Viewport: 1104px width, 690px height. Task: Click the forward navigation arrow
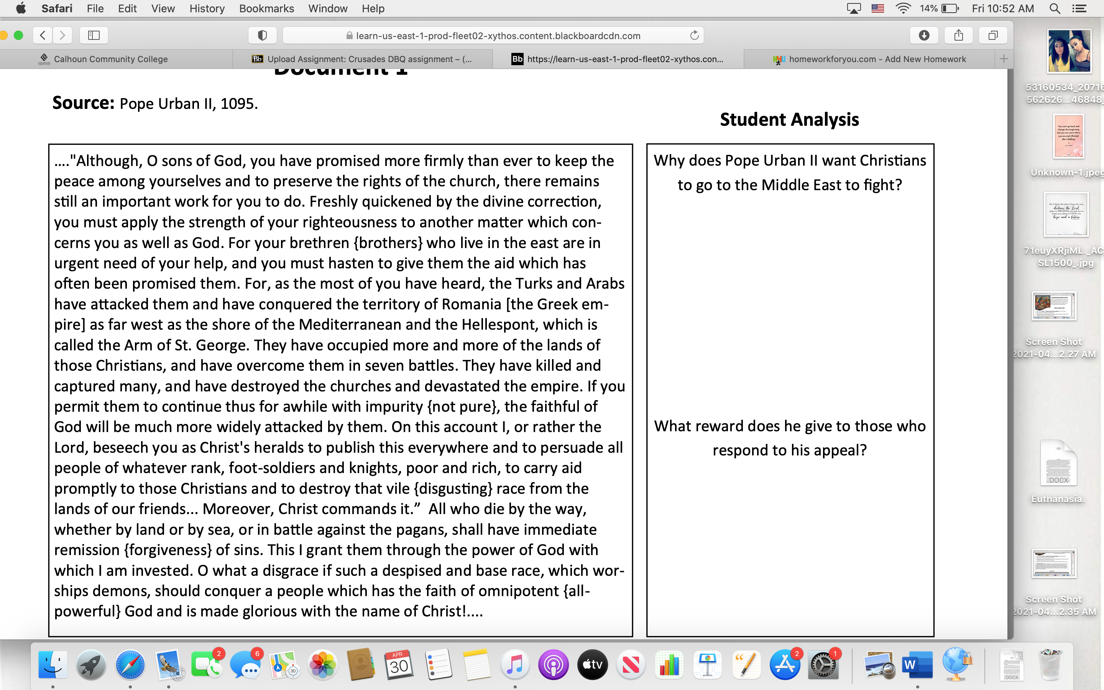pyautogui.click(x=62, y=35)
